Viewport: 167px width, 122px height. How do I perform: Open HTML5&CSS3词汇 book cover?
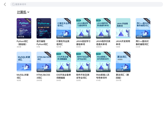pyautogui.click(x=44, y=62)
